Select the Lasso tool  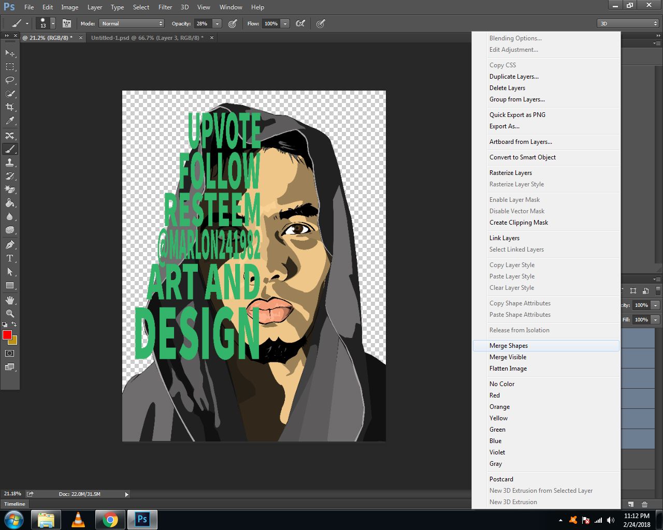pos(10,80)
